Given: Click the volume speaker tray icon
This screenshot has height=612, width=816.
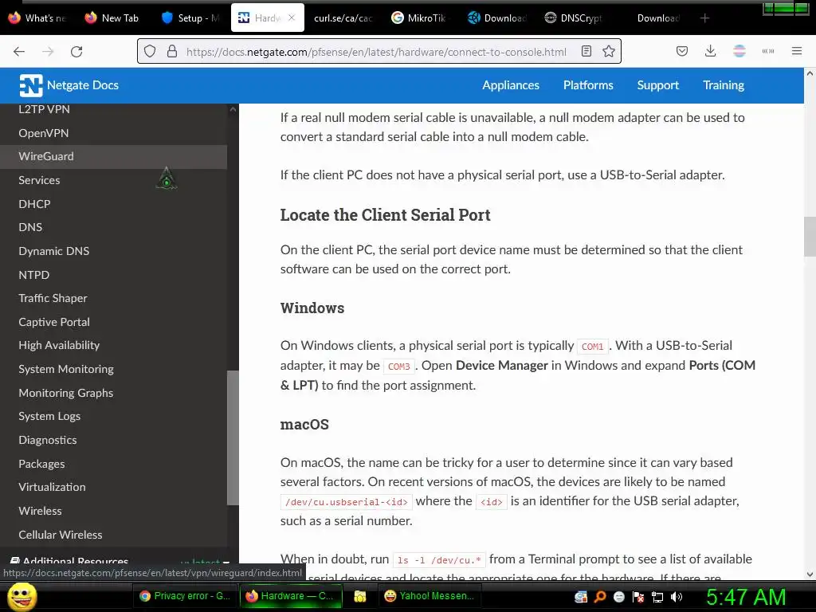Looking at the screenshot, I should (676, 597).
